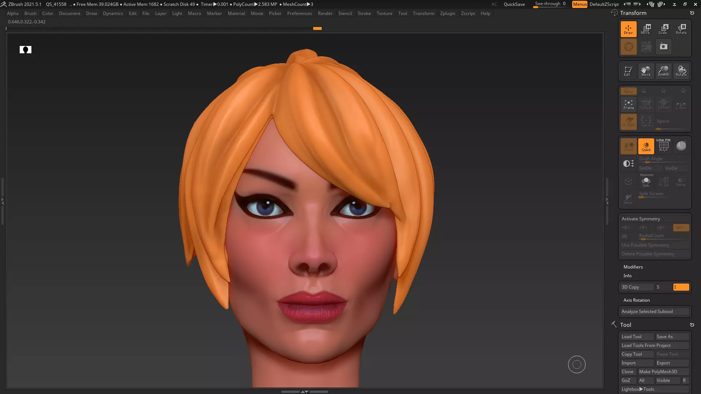Click the Make PolyMesh3D button
Image resolution: width=701 pixels, height=394 pixels.
663,372
